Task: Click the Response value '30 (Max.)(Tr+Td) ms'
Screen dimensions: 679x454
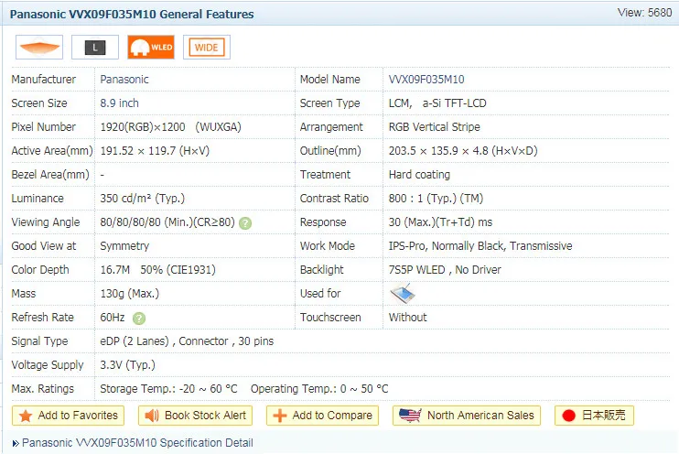Action: point(440,222)
